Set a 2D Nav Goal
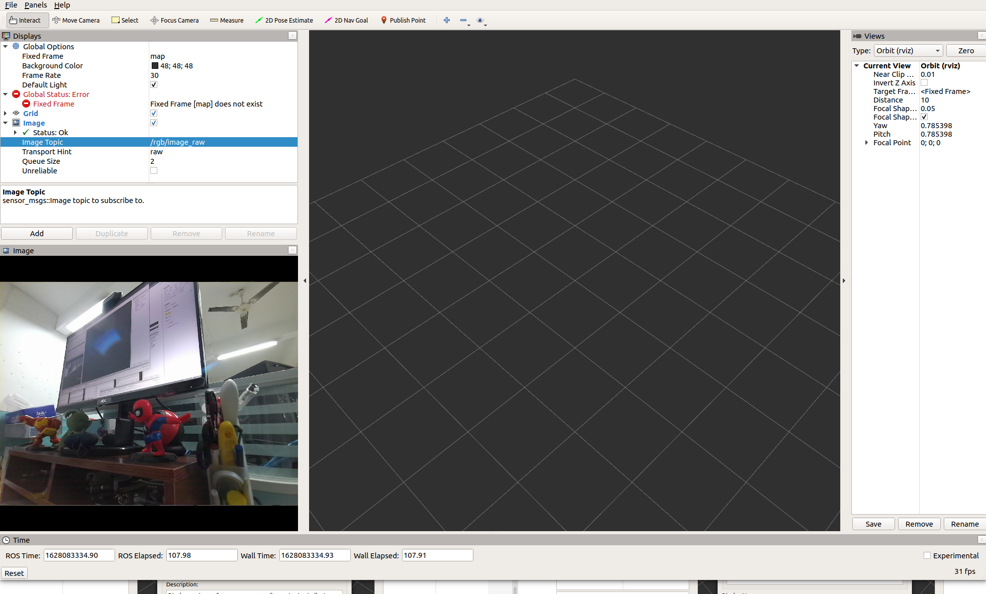 coord(346,20)
